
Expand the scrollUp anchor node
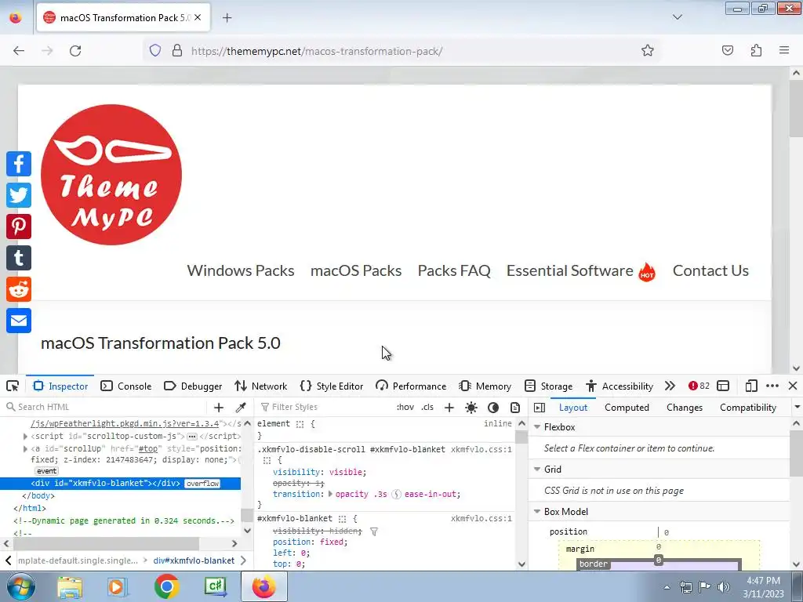pos(25,448)
